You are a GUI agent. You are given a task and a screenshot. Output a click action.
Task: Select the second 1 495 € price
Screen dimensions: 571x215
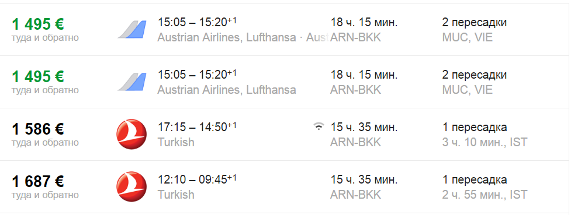tap(38, 76)
